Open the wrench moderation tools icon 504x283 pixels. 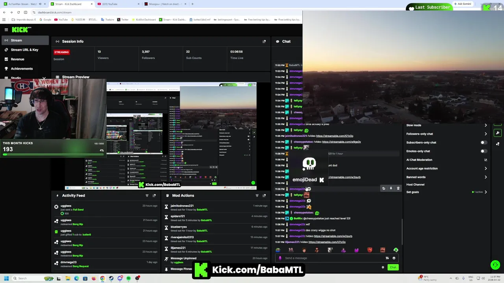pos(498,133)
